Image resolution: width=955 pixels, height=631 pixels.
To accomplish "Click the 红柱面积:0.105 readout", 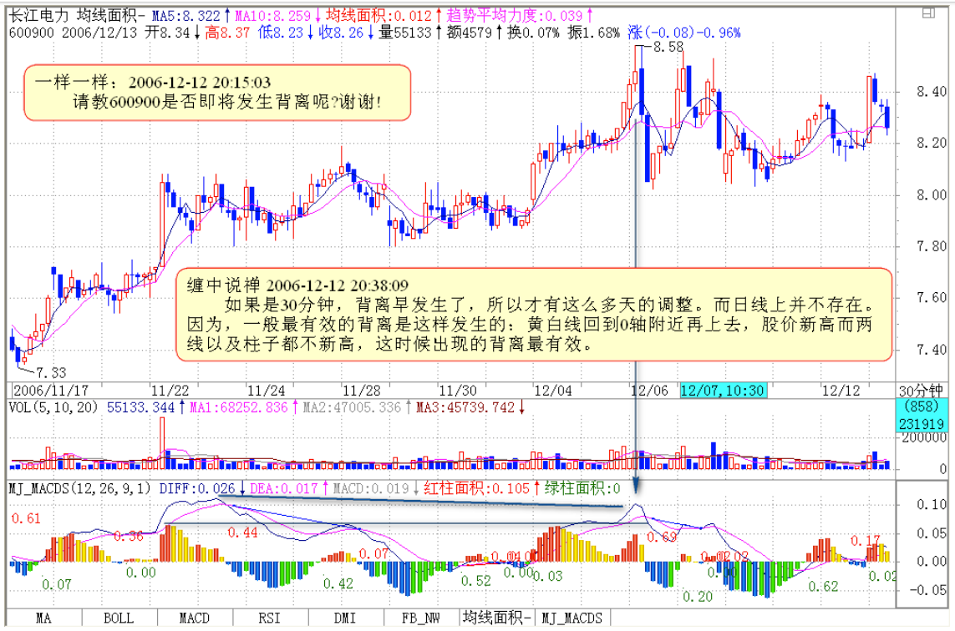I will click(477, 488).
